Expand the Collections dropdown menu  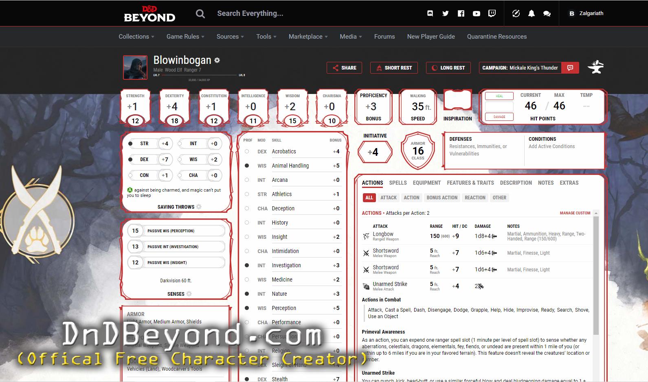click(136, 37)
